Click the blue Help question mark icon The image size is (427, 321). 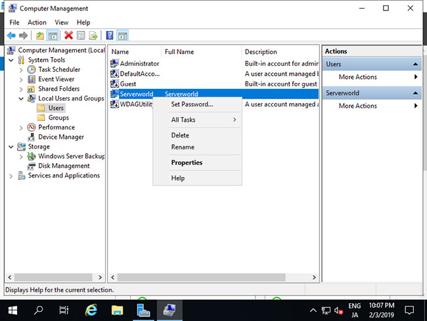point(110,36)
